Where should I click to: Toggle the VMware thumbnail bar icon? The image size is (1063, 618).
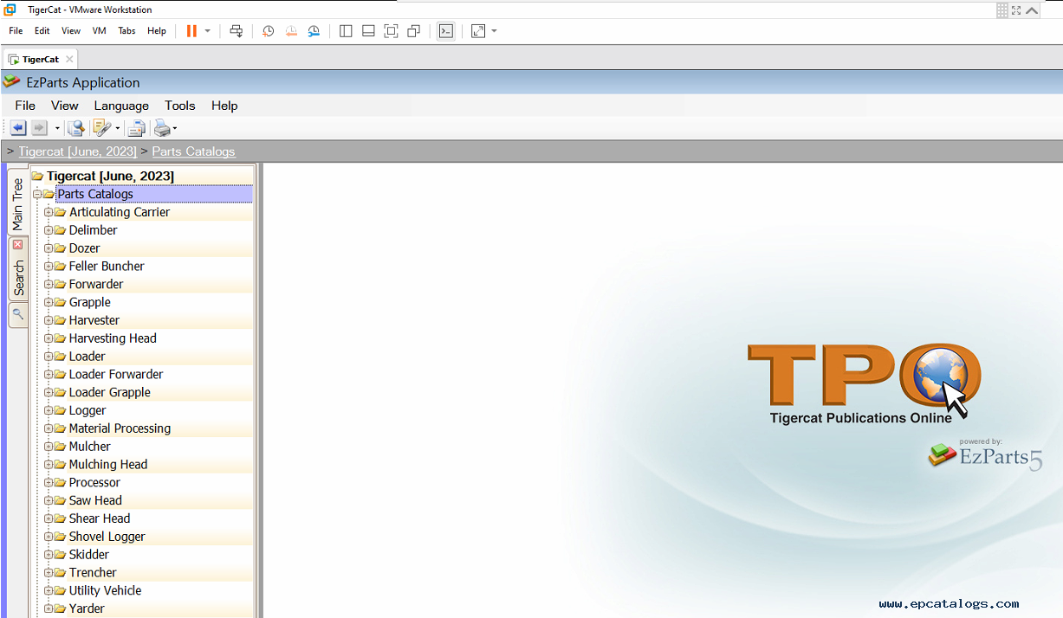[x=368, y=31]
